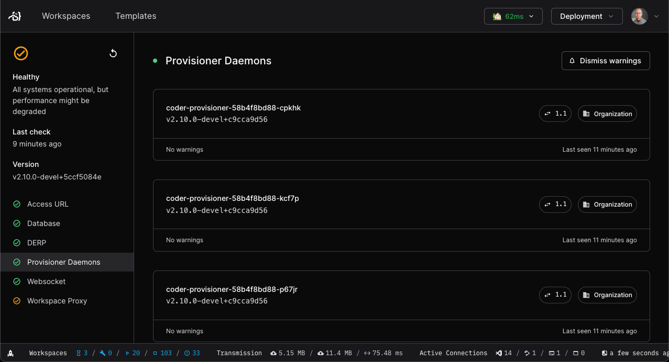
Task: Click the warning icon next to Workspace Proxy
Action: (16, 301)
